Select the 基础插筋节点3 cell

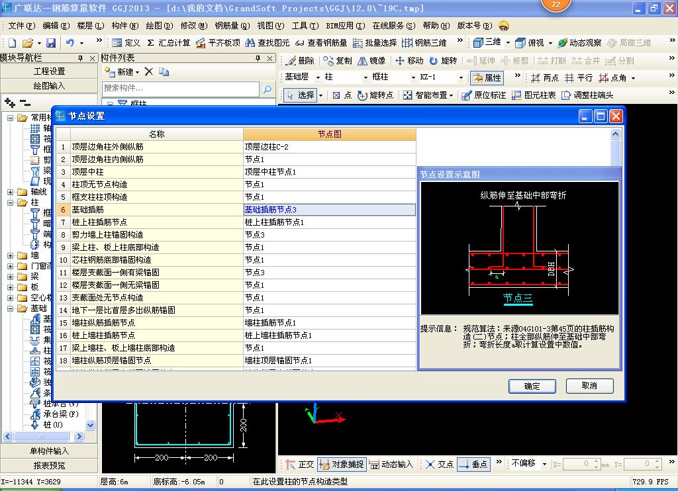[330, 210]
